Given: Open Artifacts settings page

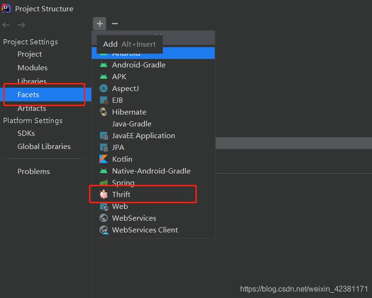Looking at the screenshot, I should click(32, 108).
